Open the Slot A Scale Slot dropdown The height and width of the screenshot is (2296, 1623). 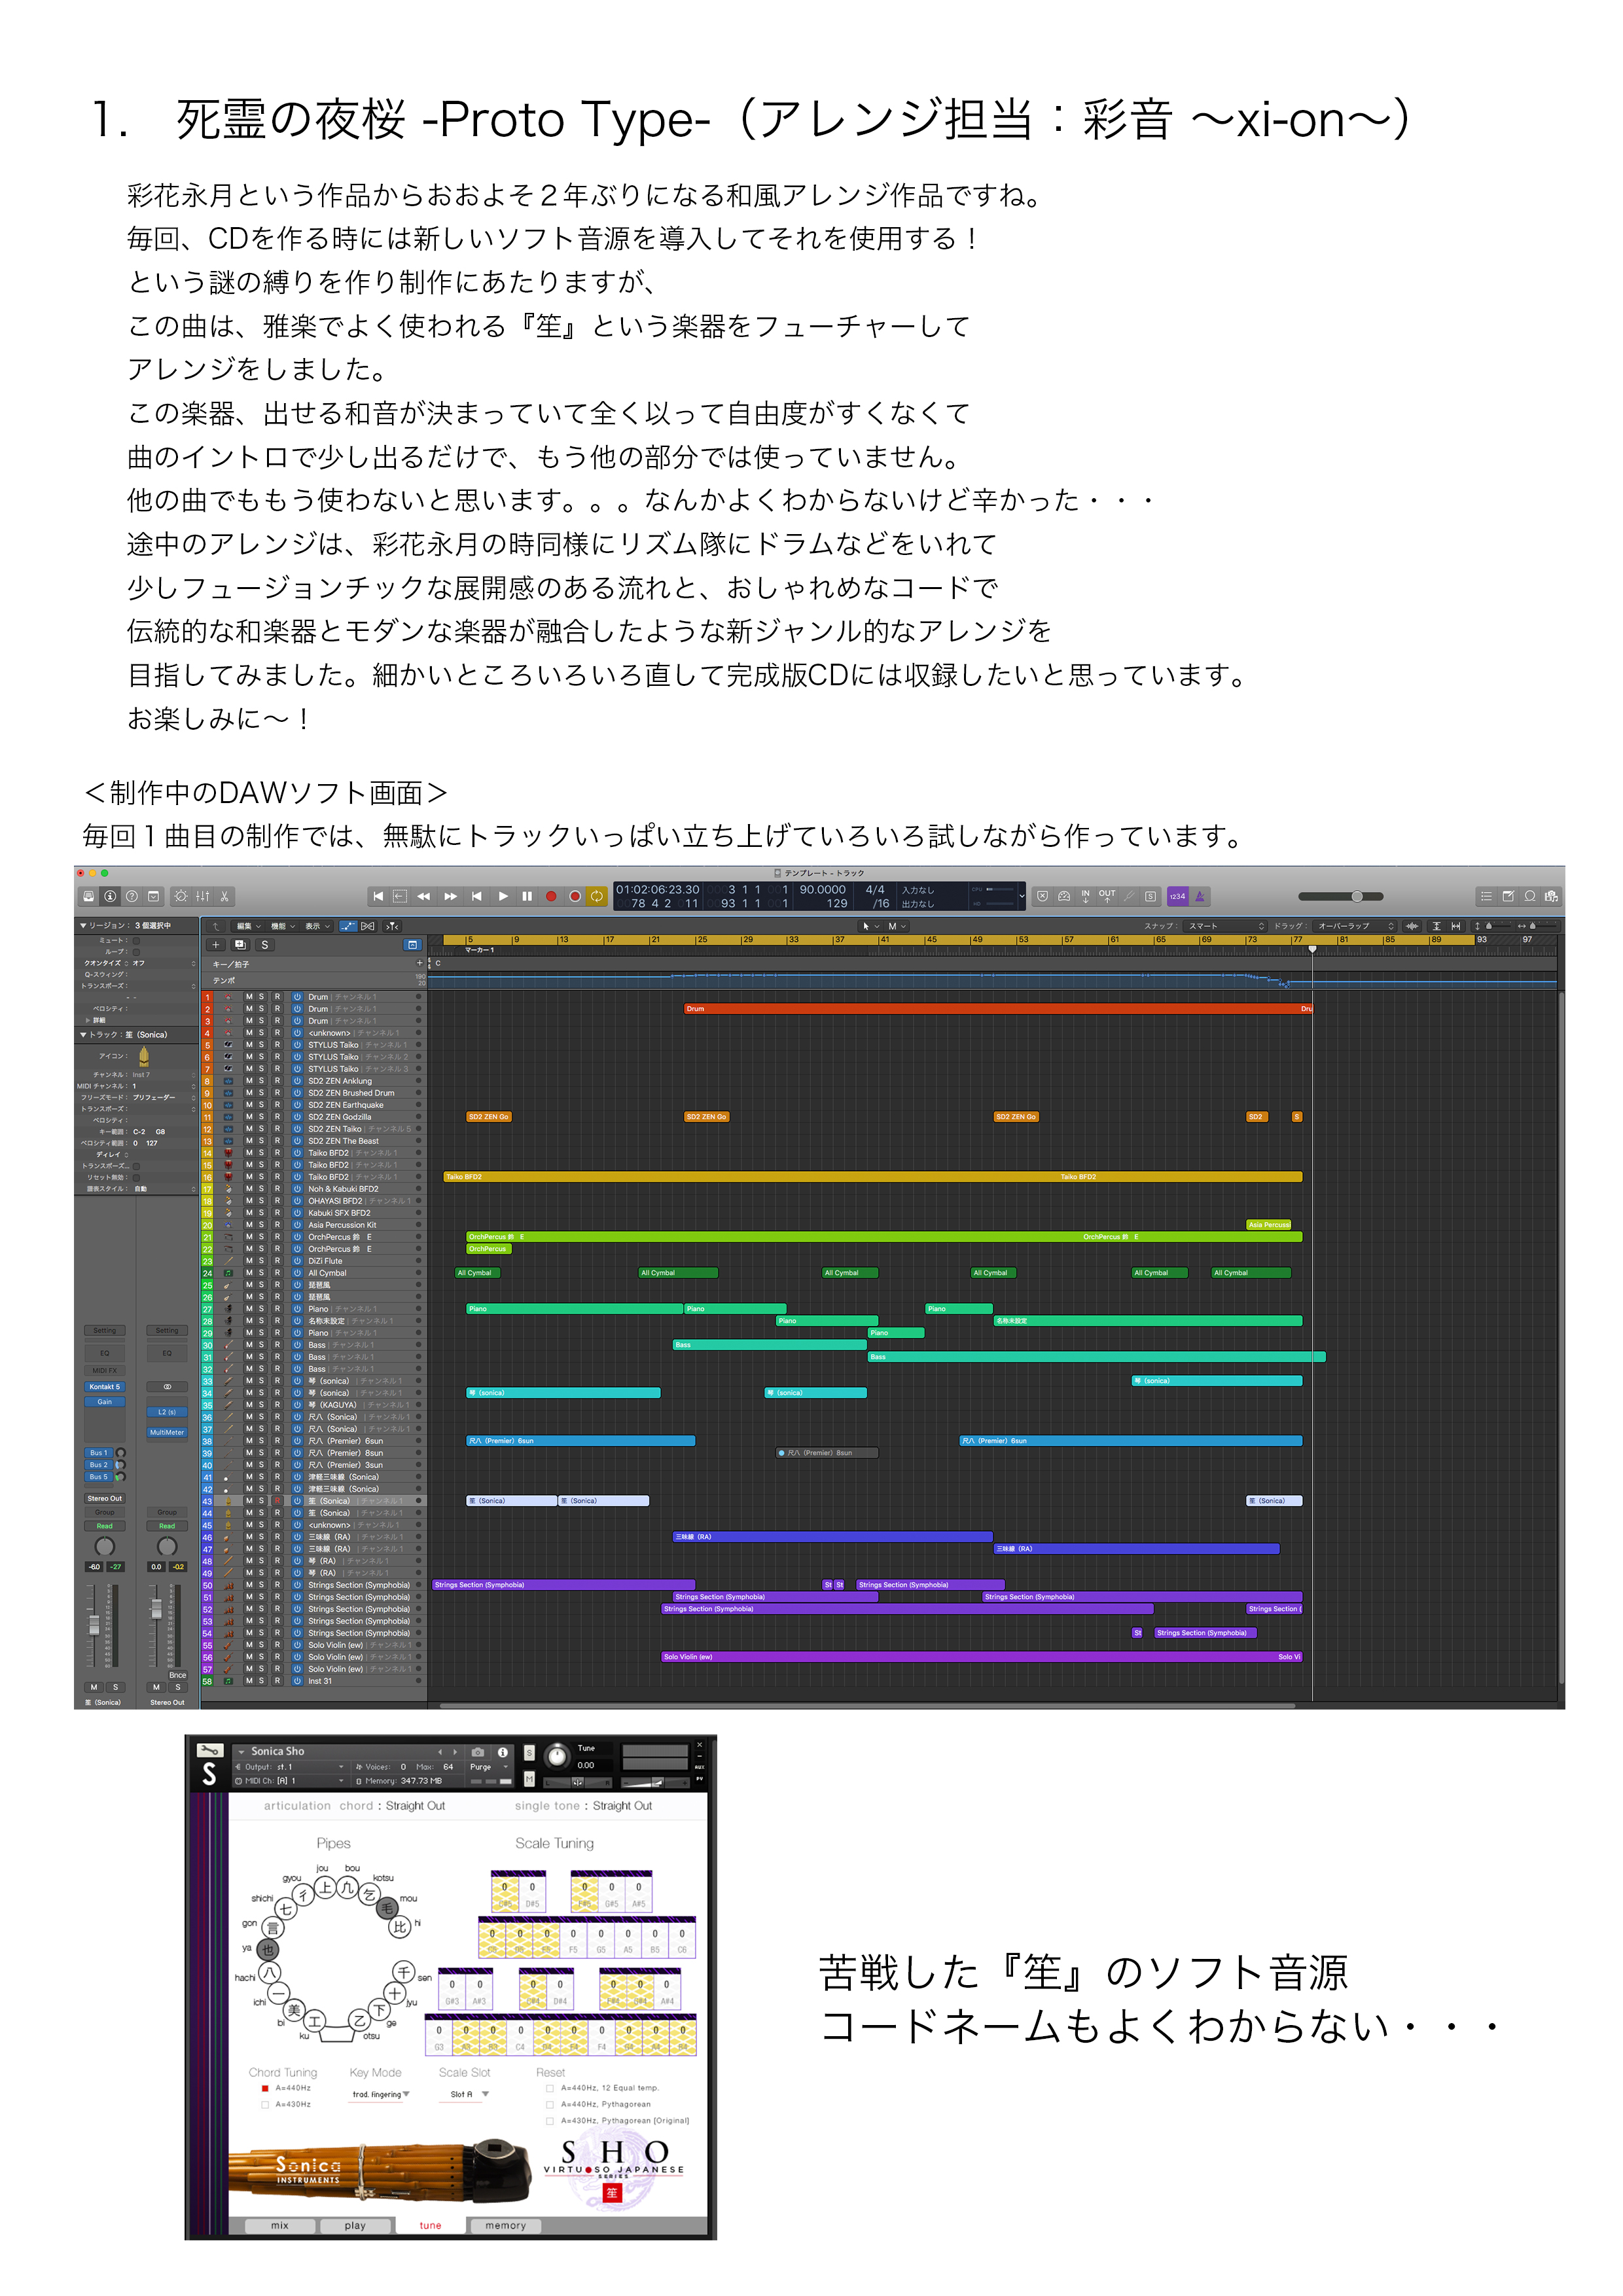coord(468,2094)
